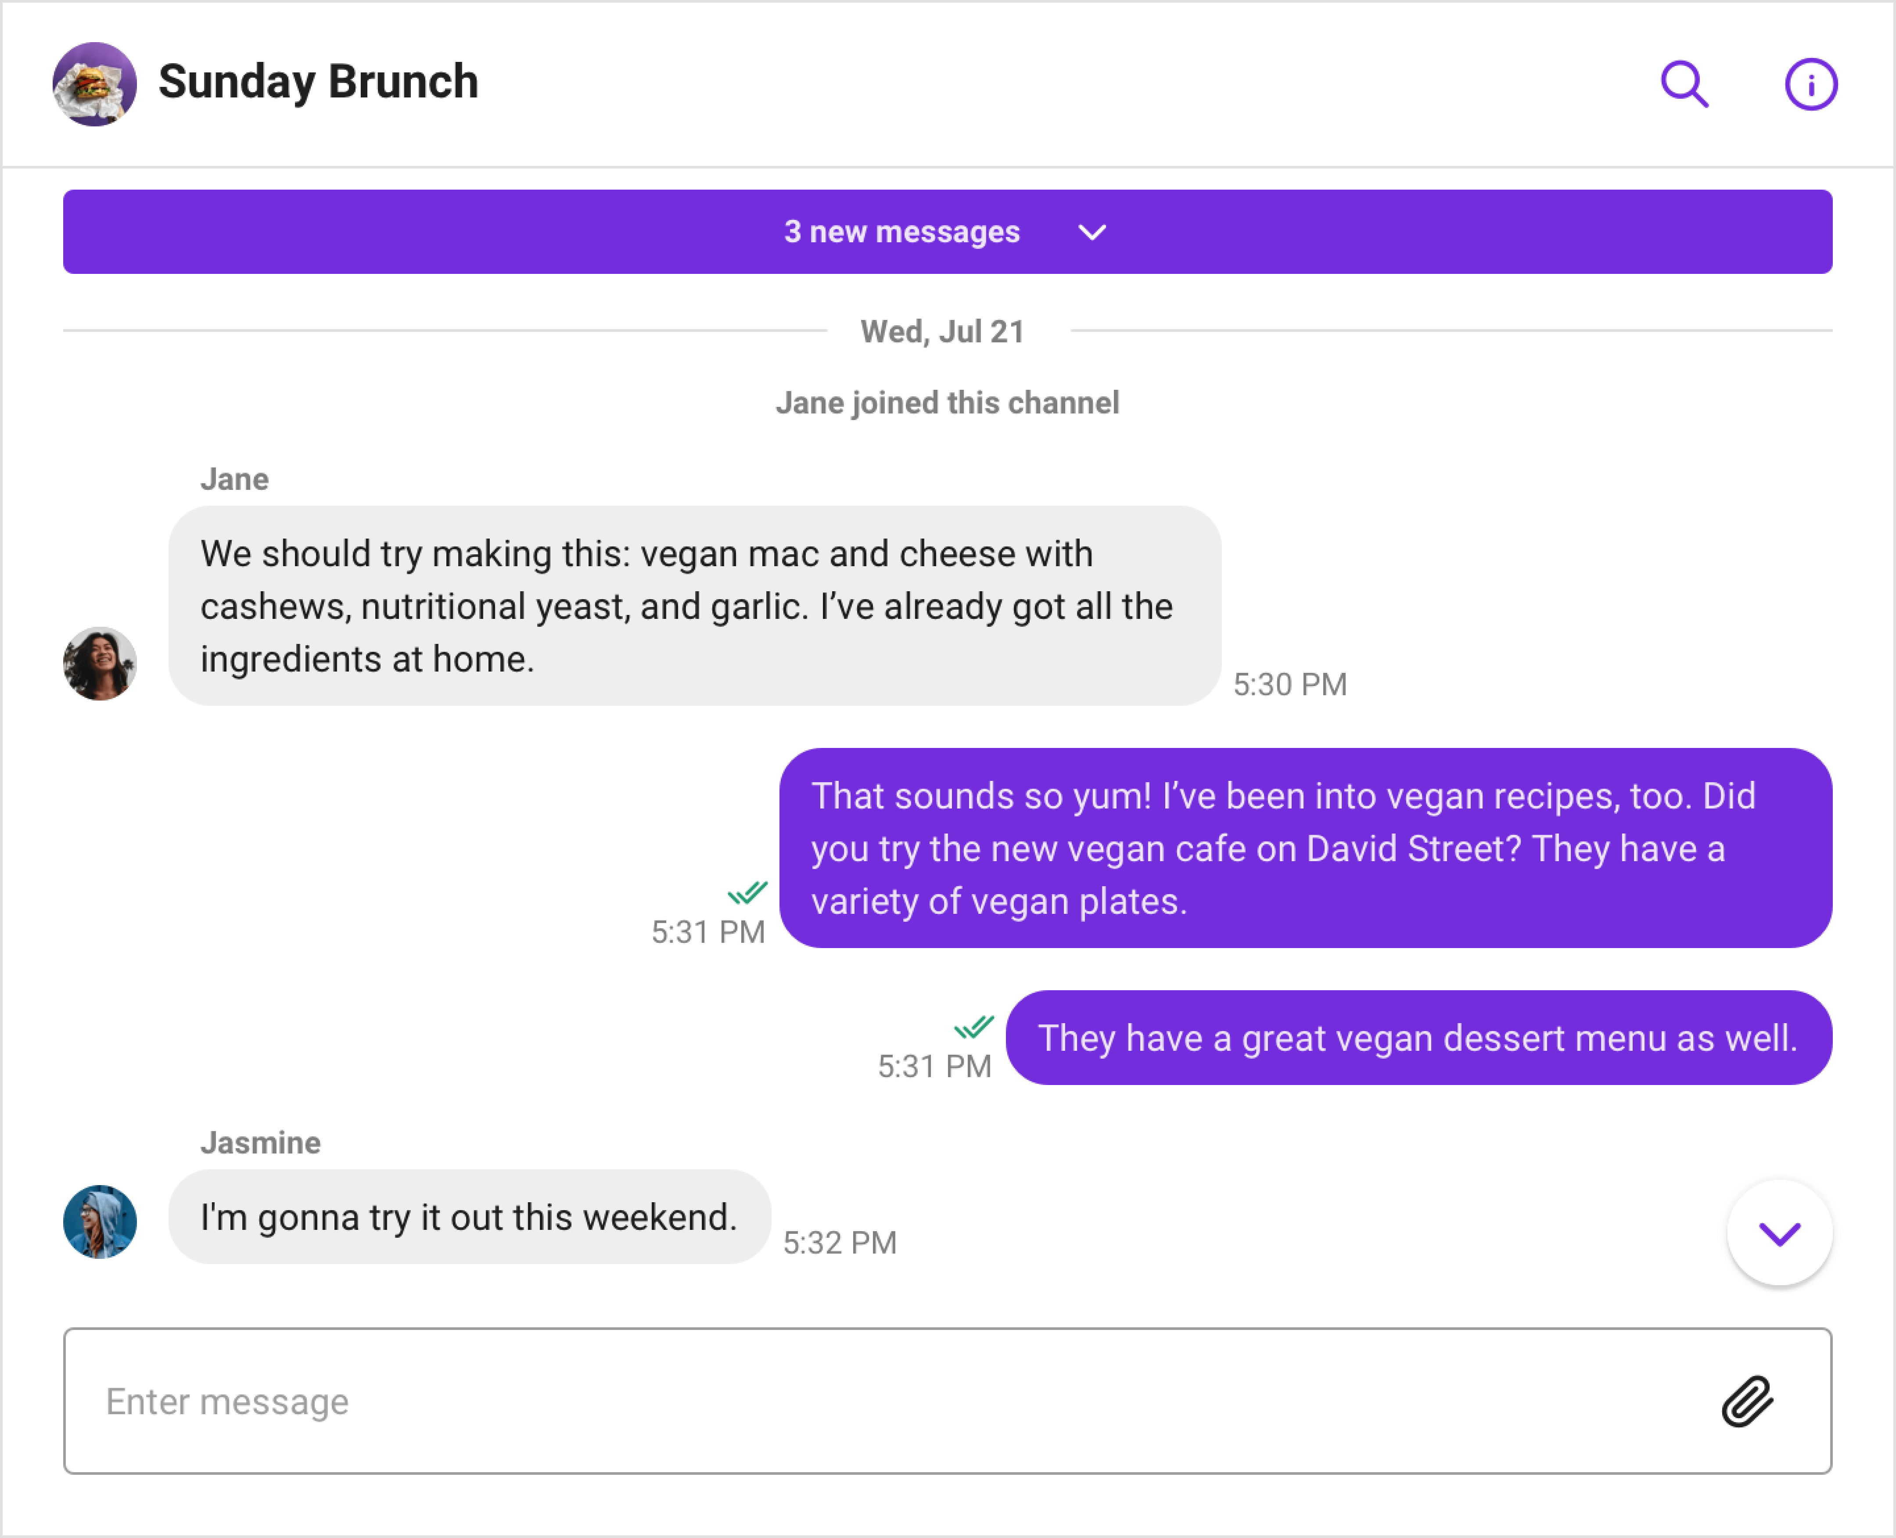Select the vegan dessert menu message bubble
1896x1538 pixels.
click(x=1418, y=1038)
